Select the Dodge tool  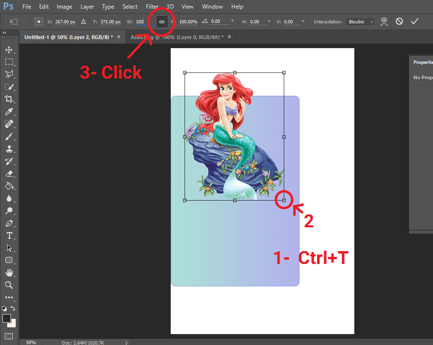9,211
